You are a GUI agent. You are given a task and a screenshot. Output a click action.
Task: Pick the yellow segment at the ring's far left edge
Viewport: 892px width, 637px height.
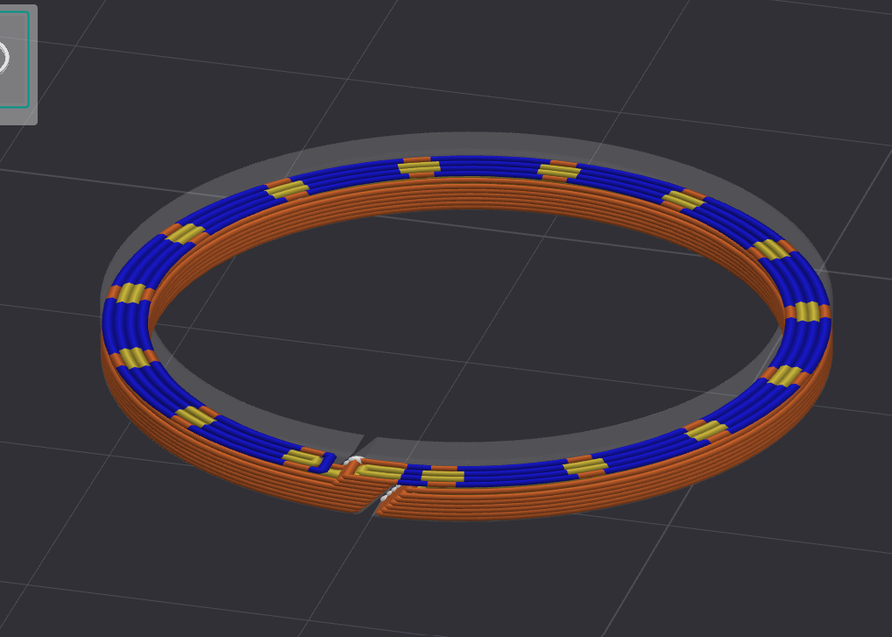(x=131, y=293)
